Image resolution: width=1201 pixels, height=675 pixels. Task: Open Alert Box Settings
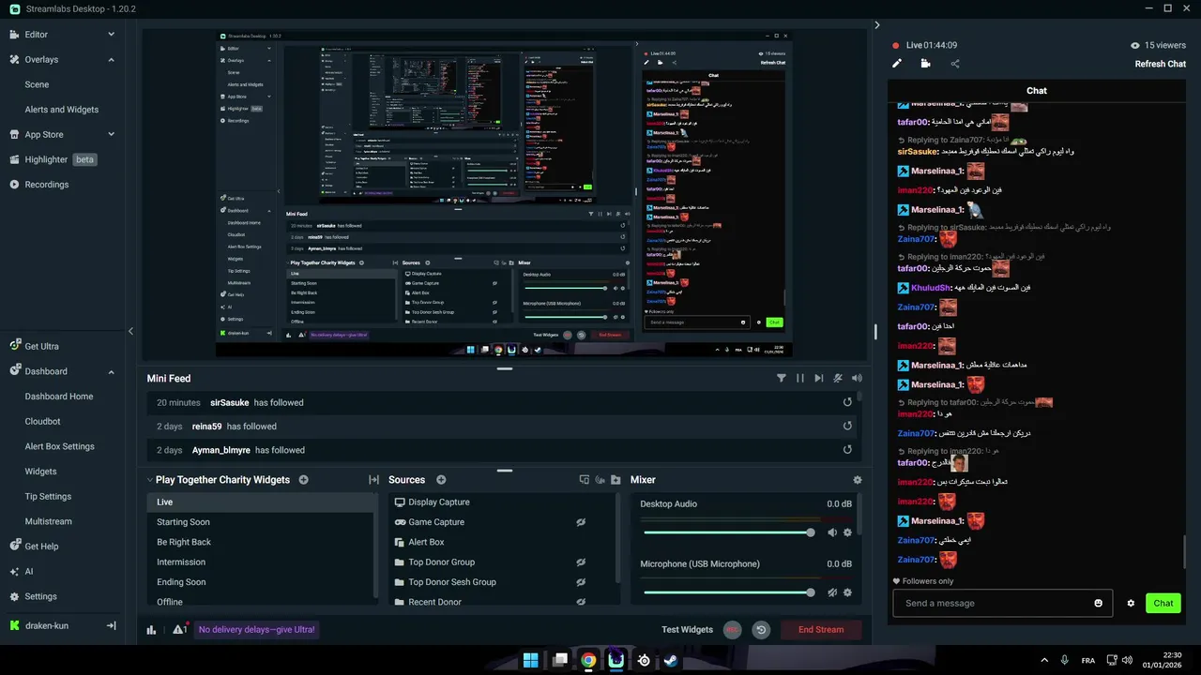(x=59, y=446)
